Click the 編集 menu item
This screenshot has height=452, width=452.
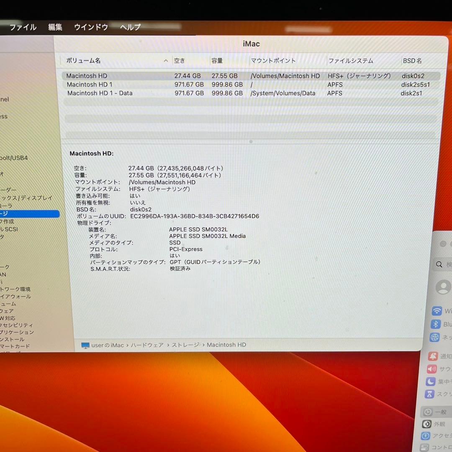[55, 27]
